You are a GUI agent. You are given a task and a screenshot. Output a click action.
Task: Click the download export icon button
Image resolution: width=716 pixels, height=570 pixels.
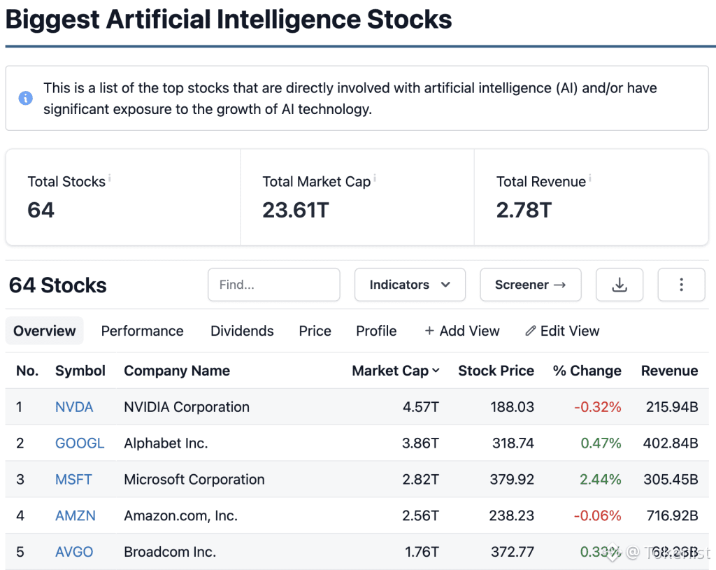point(619,285)
